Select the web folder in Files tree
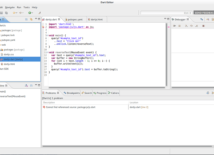Screen dimensions: 214x155 click(3, 45)
